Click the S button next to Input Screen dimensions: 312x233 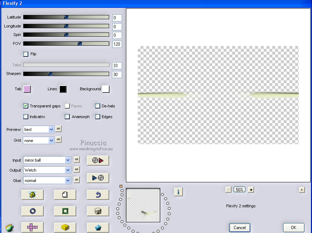77,159
